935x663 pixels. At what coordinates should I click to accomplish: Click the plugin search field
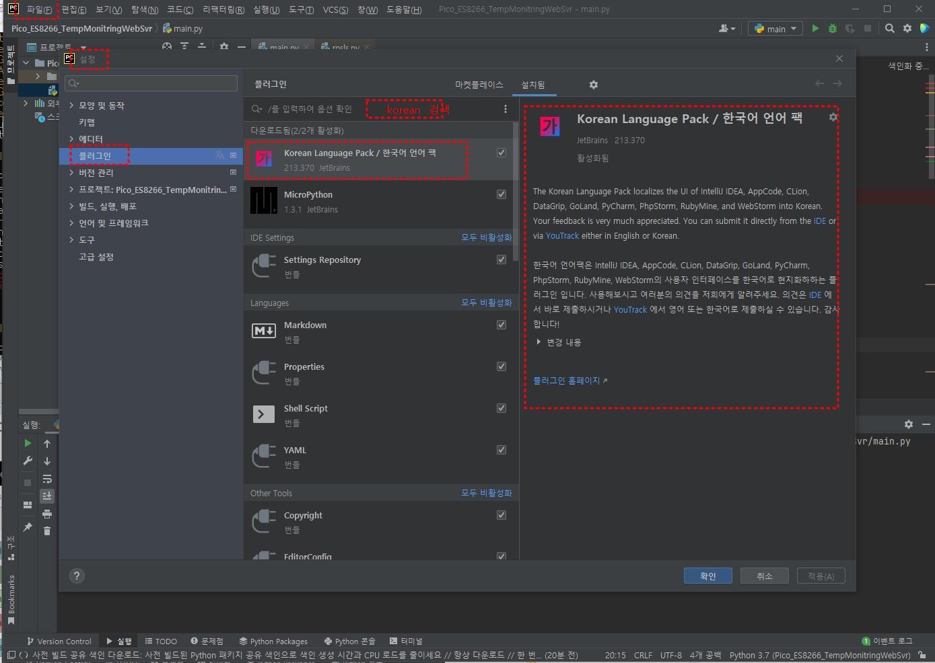tap(374, 109)
